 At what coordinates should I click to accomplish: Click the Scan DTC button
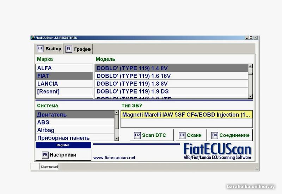coord(152,135)
